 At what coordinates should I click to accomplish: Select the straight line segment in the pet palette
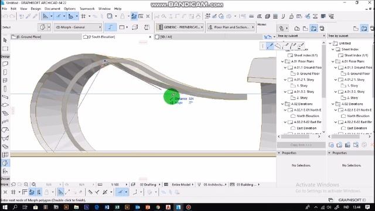pos(270,46)
